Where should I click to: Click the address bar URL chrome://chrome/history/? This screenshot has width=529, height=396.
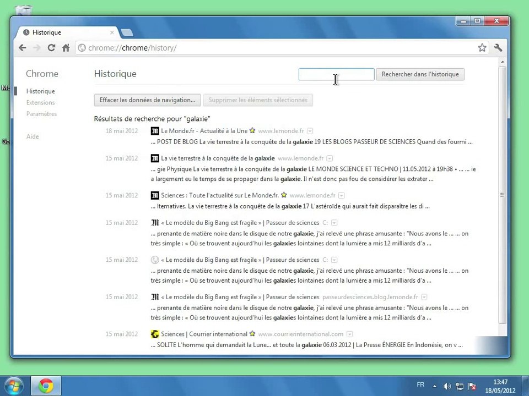(132, 48)
